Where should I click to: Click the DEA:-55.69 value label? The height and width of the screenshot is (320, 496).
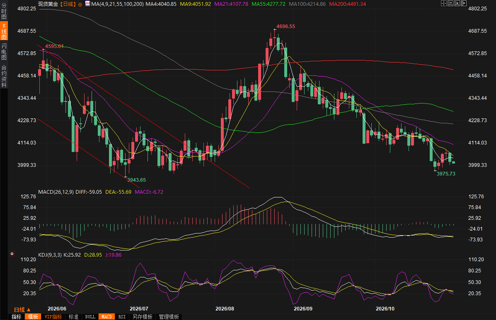click(x=119, y=192)
